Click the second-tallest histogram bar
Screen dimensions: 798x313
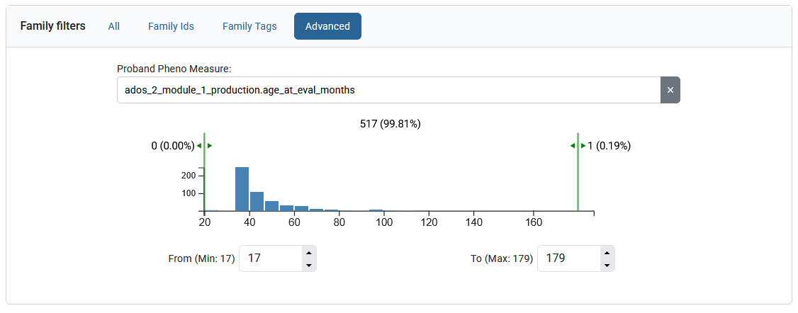click(x=257, y=201)
